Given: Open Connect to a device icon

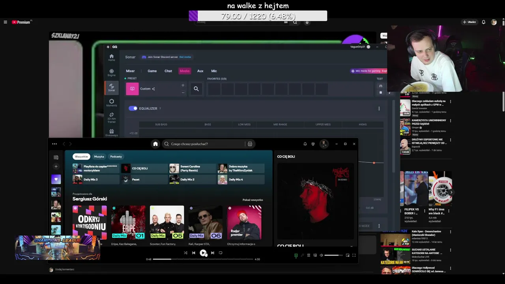Looking at the screenshot, I should tap(315, 255).
